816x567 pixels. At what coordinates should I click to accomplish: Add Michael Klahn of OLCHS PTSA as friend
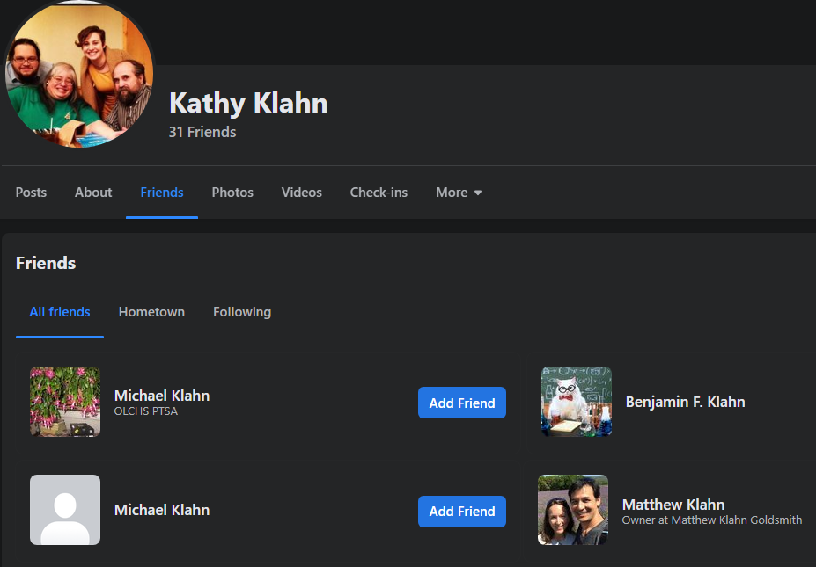(x=462, y=403)
